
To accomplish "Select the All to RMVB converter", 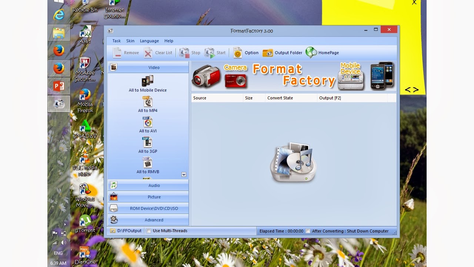I will (147, 165).
